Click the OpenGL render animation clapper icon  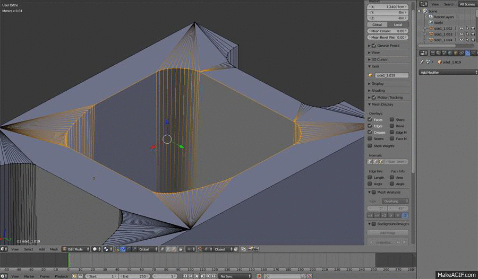(x=255, y=249)
